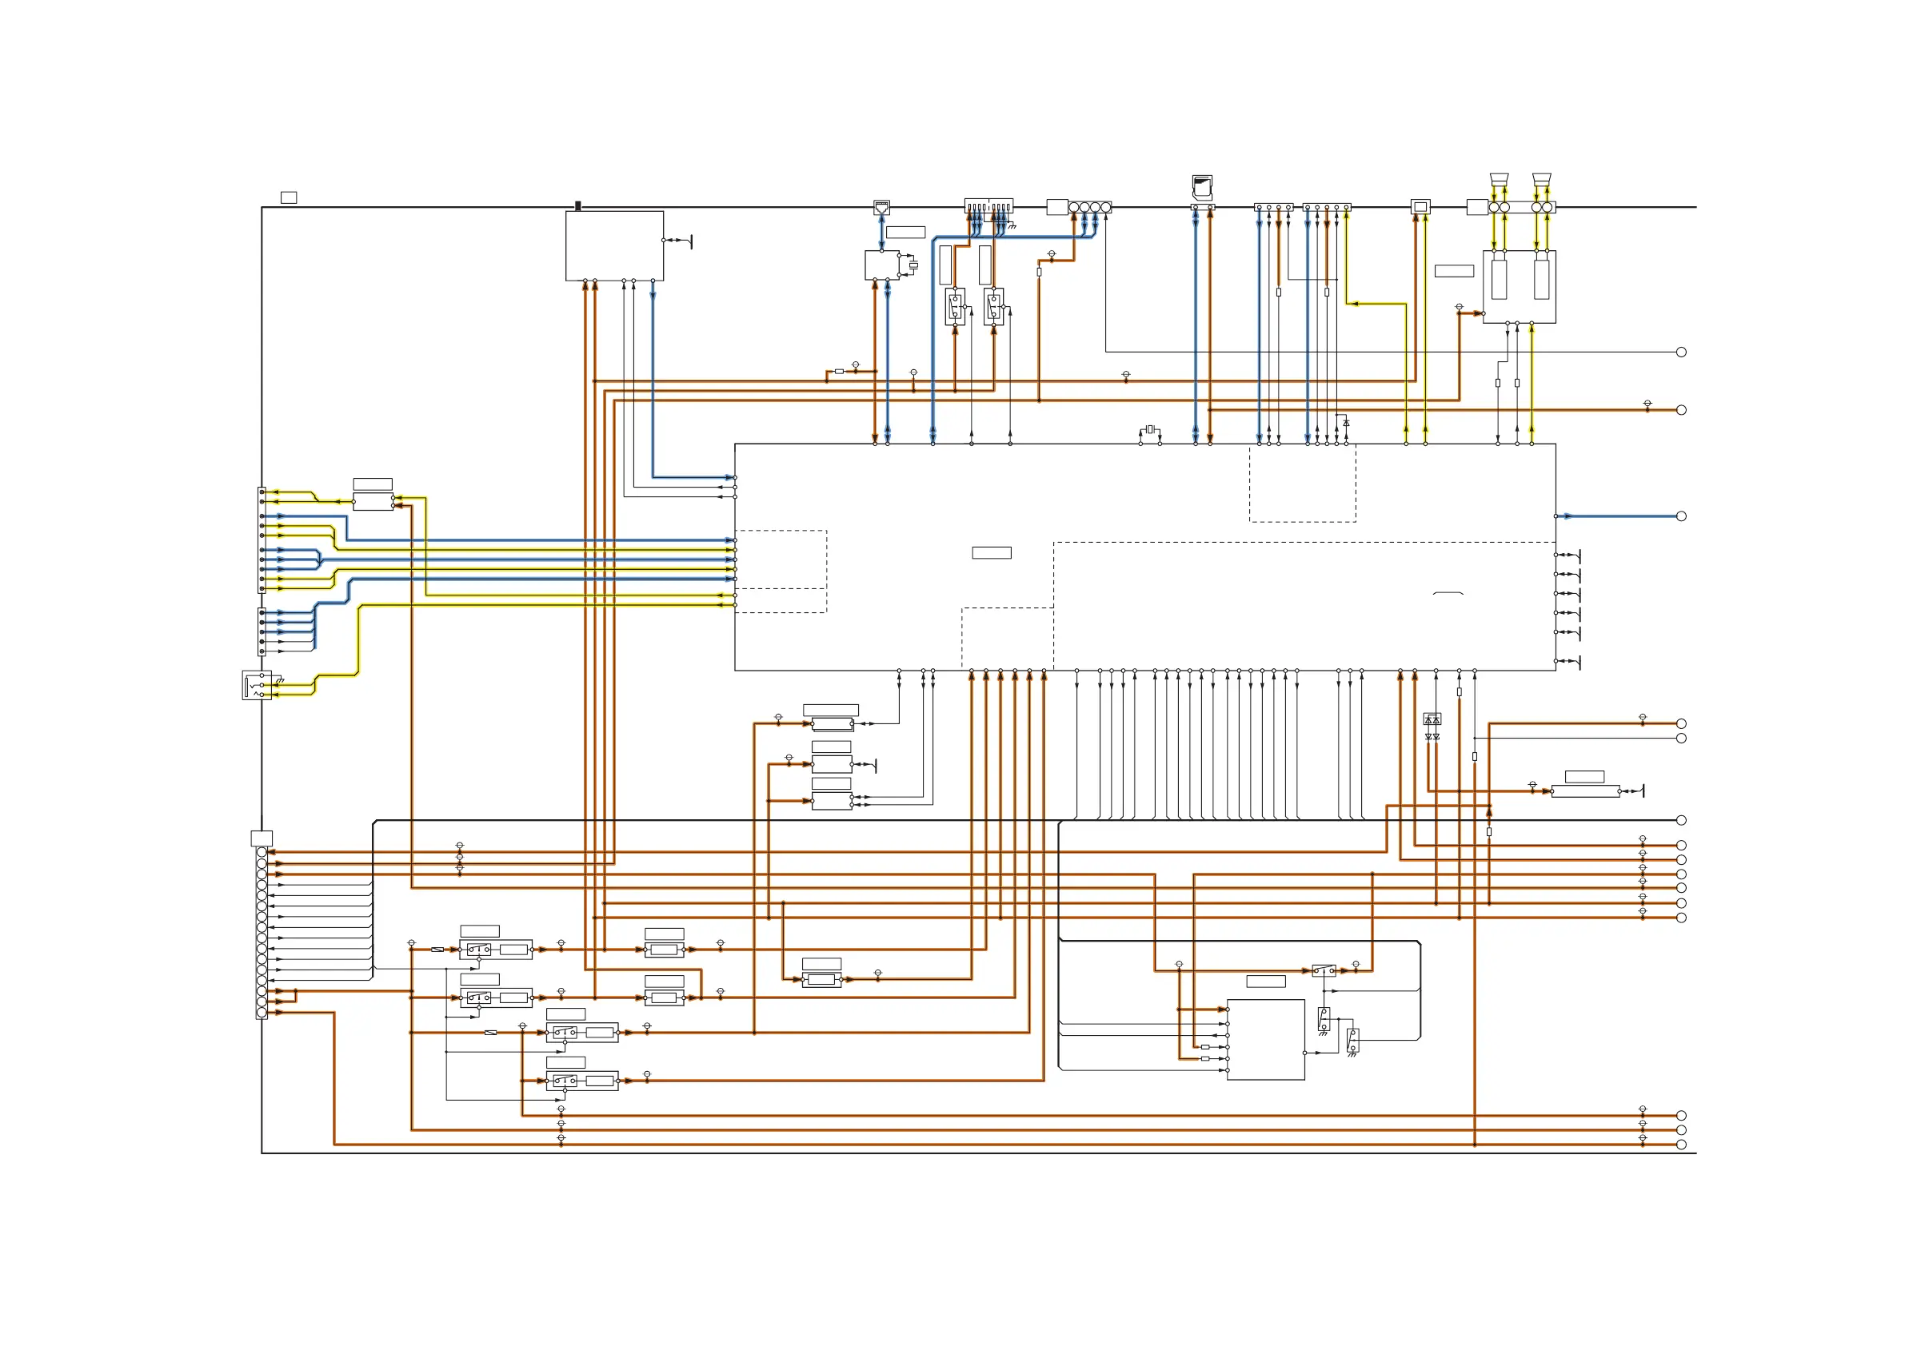Viewport: 1905px width, 1346px height.
Task: Toggle the left vertical switch below multi-pin connector
Action: pyautogui.click(x=955, y=307)
